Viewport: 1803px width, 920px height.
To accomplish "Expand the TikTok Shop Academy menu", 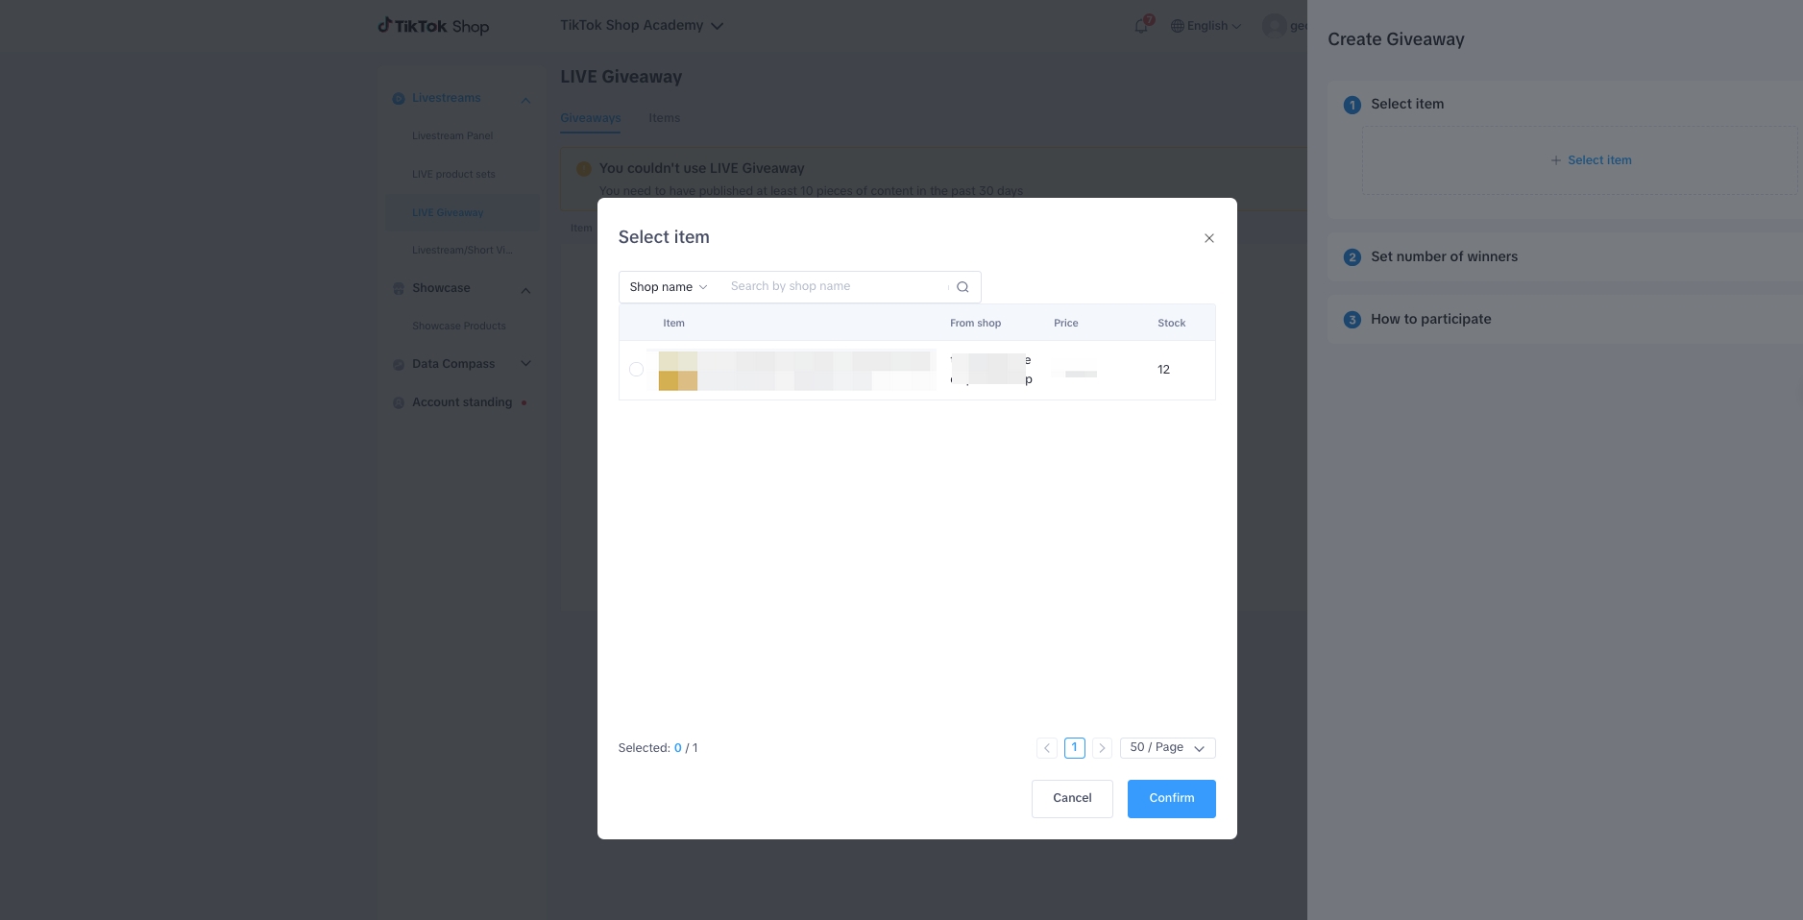I will coord(642,26).
